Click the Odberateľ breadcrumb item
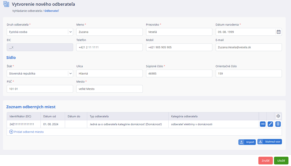This screenshot has height=166, width=291. [x=51, y=11]
